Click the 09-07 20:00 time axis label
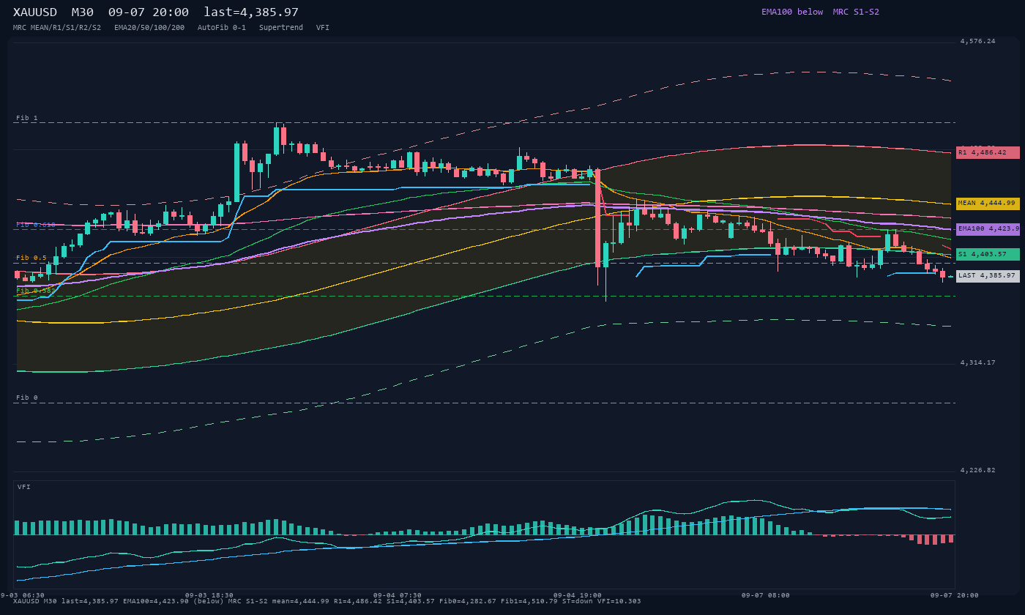Image resolution: width=1025 pixels, height=615 pixels. 955,595
